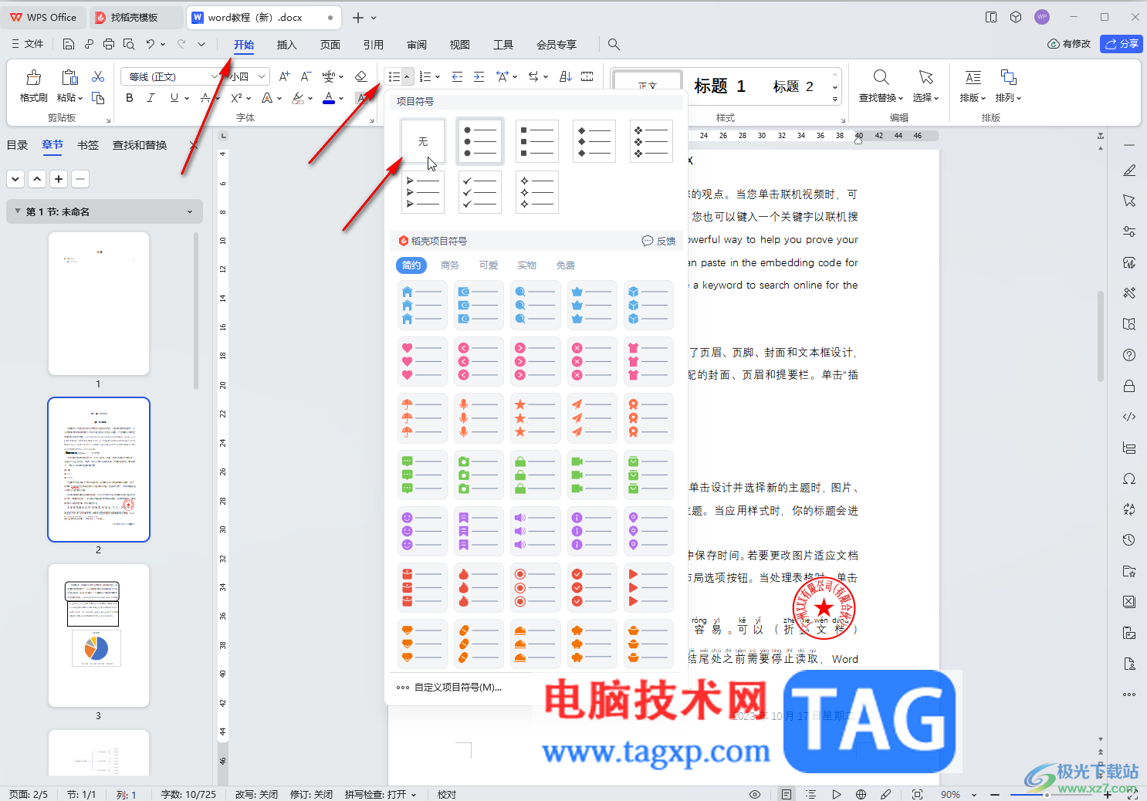Screen dimensions: 1147x801
Task: Open the 选择 dropdown
Action: 925,98
